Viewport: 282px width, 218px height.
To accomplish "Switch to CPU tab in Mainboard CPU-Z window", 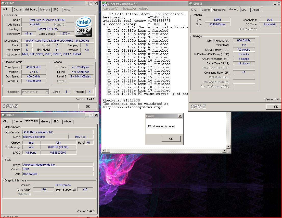I will point(6,122).
